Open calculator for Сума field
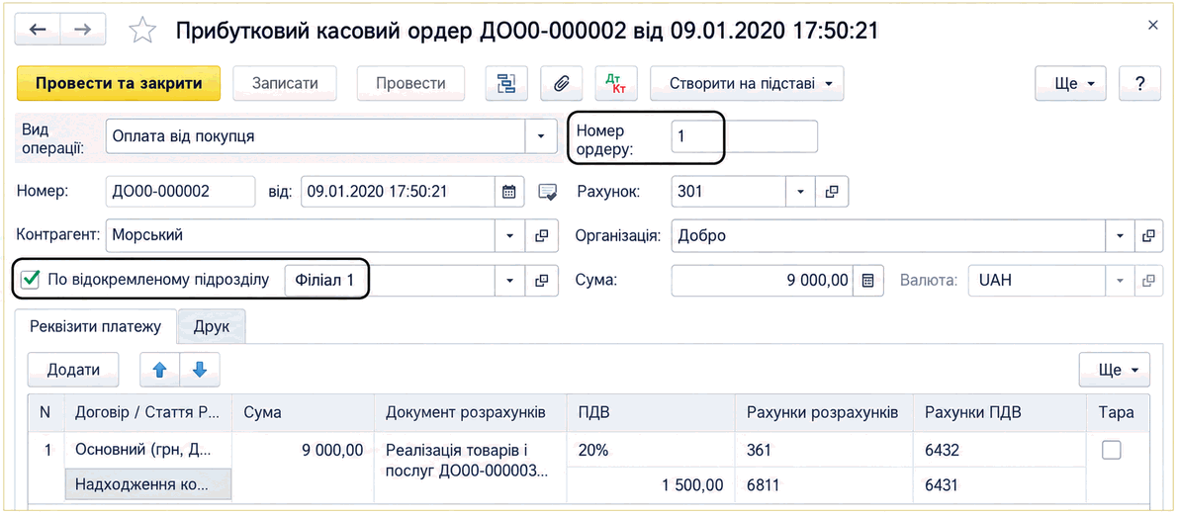 867,280
